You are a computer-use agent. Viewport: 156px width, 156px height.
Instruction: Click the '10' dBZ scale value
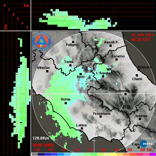pyautogui.click(x=77, y=150)
